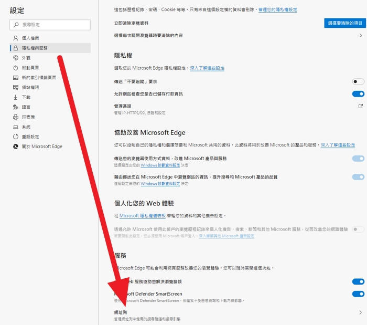Click the 啟動頁面 power icon
The height and width of the screenshot is (325, 367).
point(15,68)
